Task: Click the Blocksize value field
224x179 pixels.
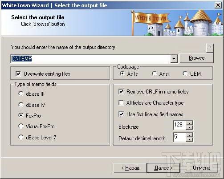Action: [x=179, y=125]
